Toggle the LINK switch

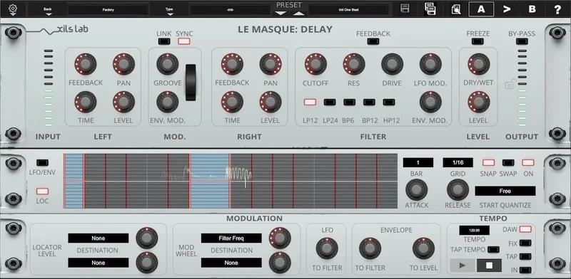click(x=164, y=41)
